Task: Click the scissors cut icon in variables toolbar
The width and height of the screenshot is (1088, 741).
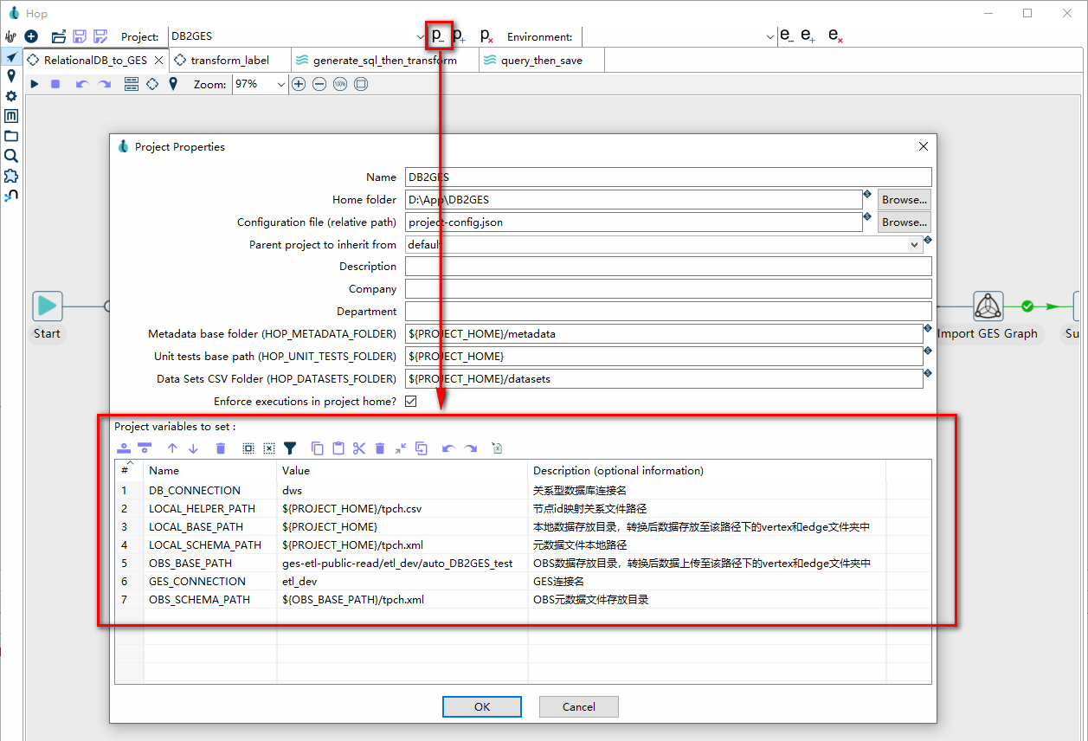Action: [x=359, y=448]
